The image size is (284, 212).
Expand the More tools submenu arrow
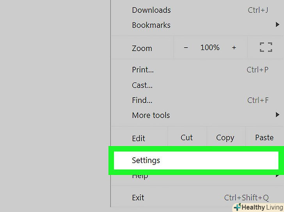(x=277, y=115)
